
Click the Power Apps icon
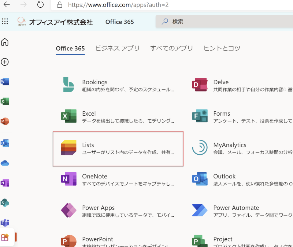69,210
